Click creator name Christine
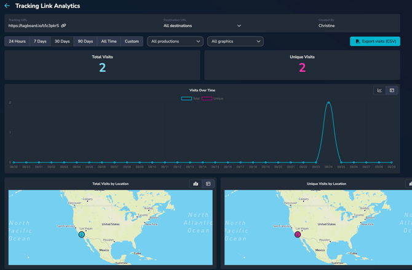Viewport: 412px width, 270px height. 327,26
